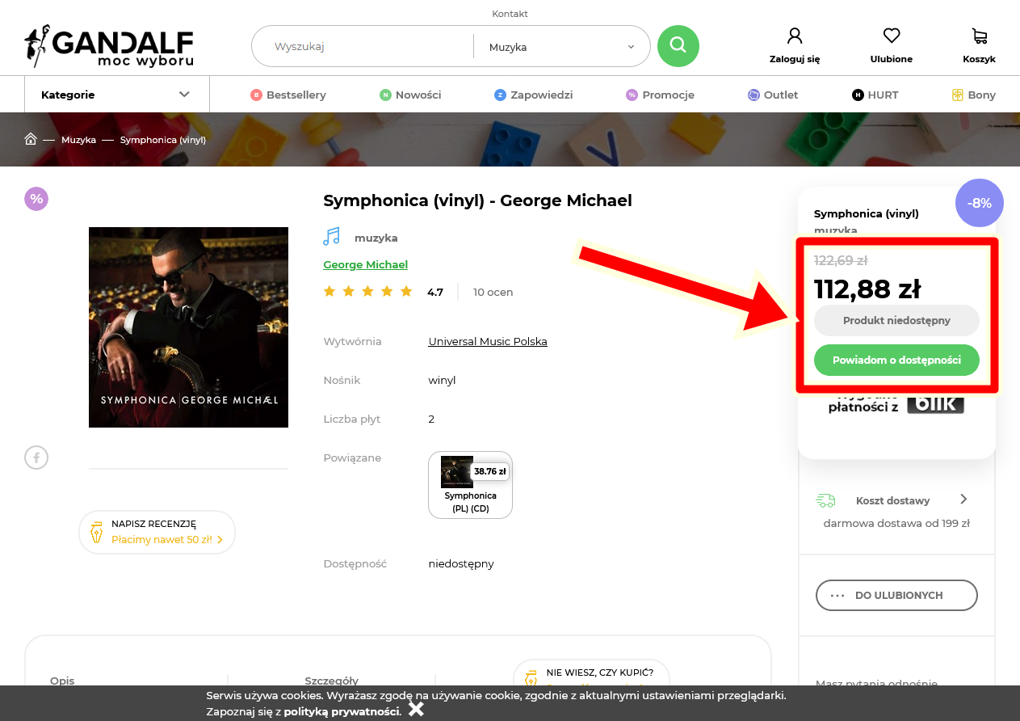Add to favorites with DO ULUBIONYCH

point(896,596)
